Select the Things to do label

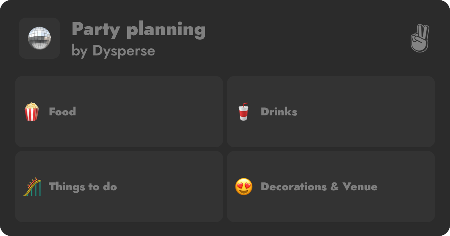tap(83, 187)
